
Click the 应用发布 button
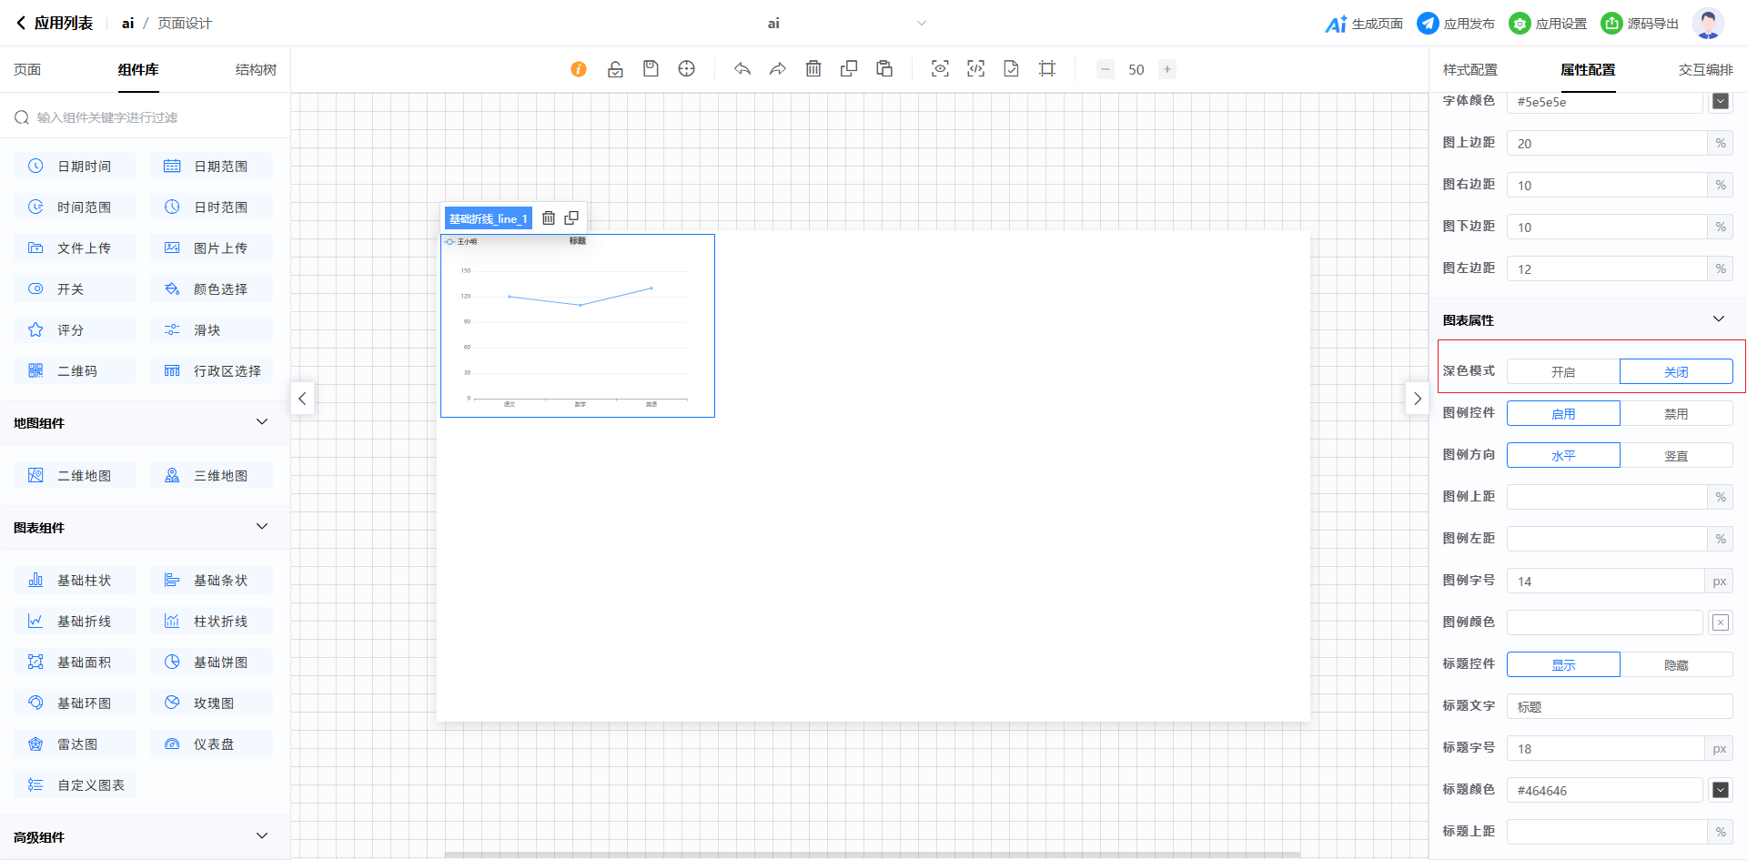(x=1456, y=24)
